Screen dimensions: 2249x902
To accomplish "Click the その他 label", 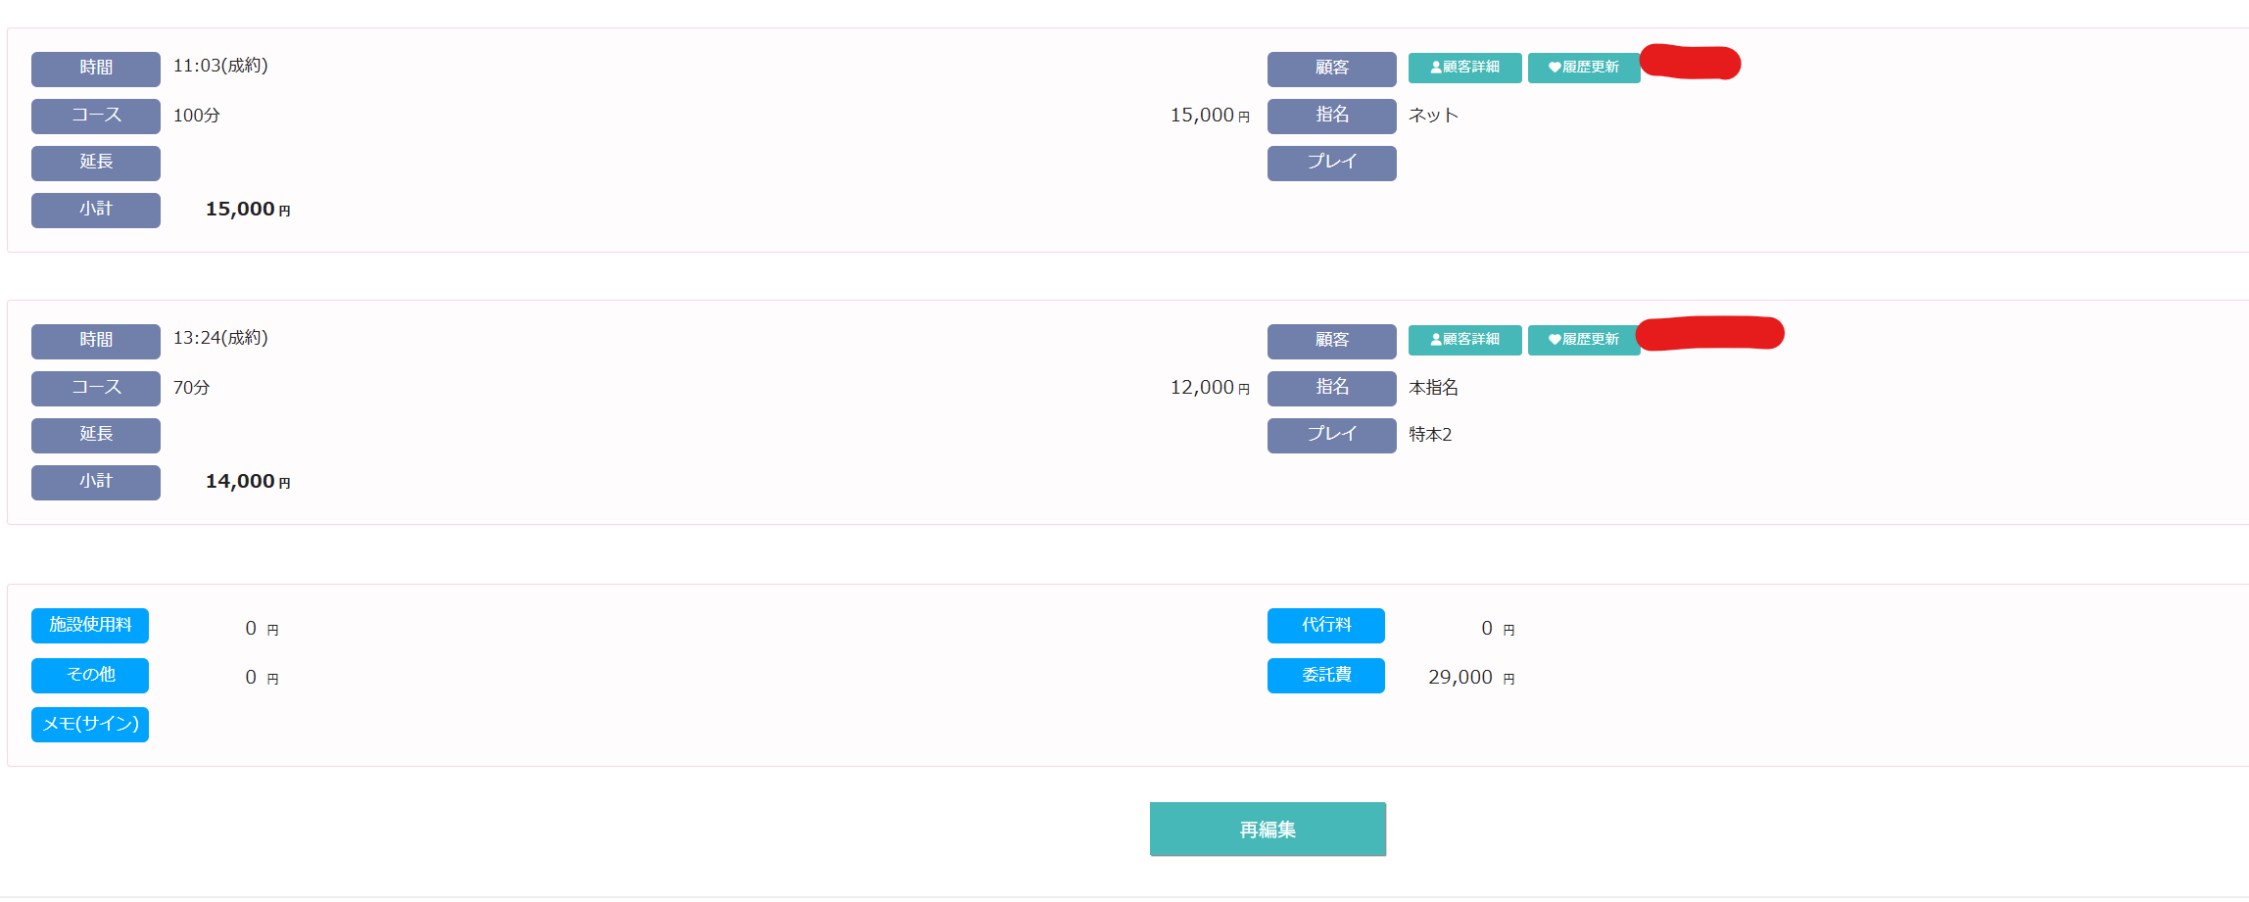I will tap(90, 675).
